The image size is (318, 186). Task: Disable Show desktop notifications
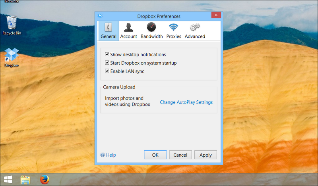coord(107,55)
